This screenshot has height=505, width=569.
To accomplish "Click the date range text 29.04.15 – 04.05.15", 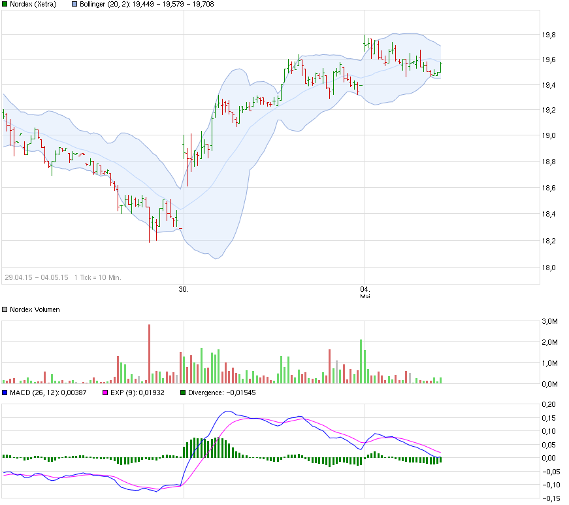I will point(37,277).
